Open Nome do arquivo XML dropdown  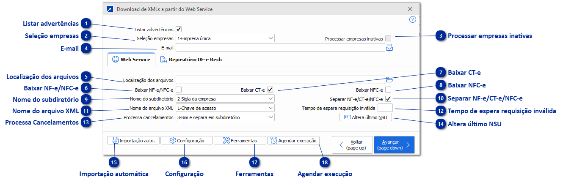[225, 108]
